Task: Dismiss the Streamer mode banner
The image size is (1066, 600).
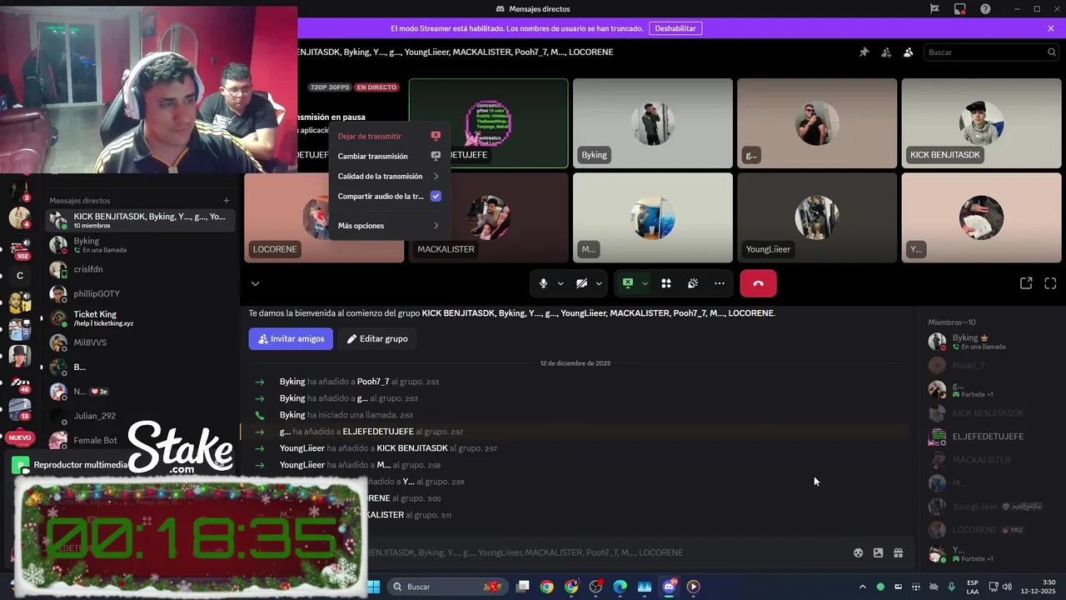Action: click(x=1051, y=28)
